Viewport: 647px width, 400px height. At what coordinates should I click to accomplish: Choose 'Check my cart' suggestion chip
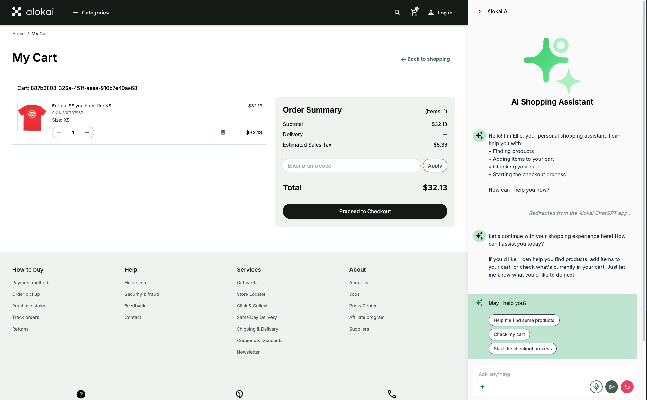(509, 334)
